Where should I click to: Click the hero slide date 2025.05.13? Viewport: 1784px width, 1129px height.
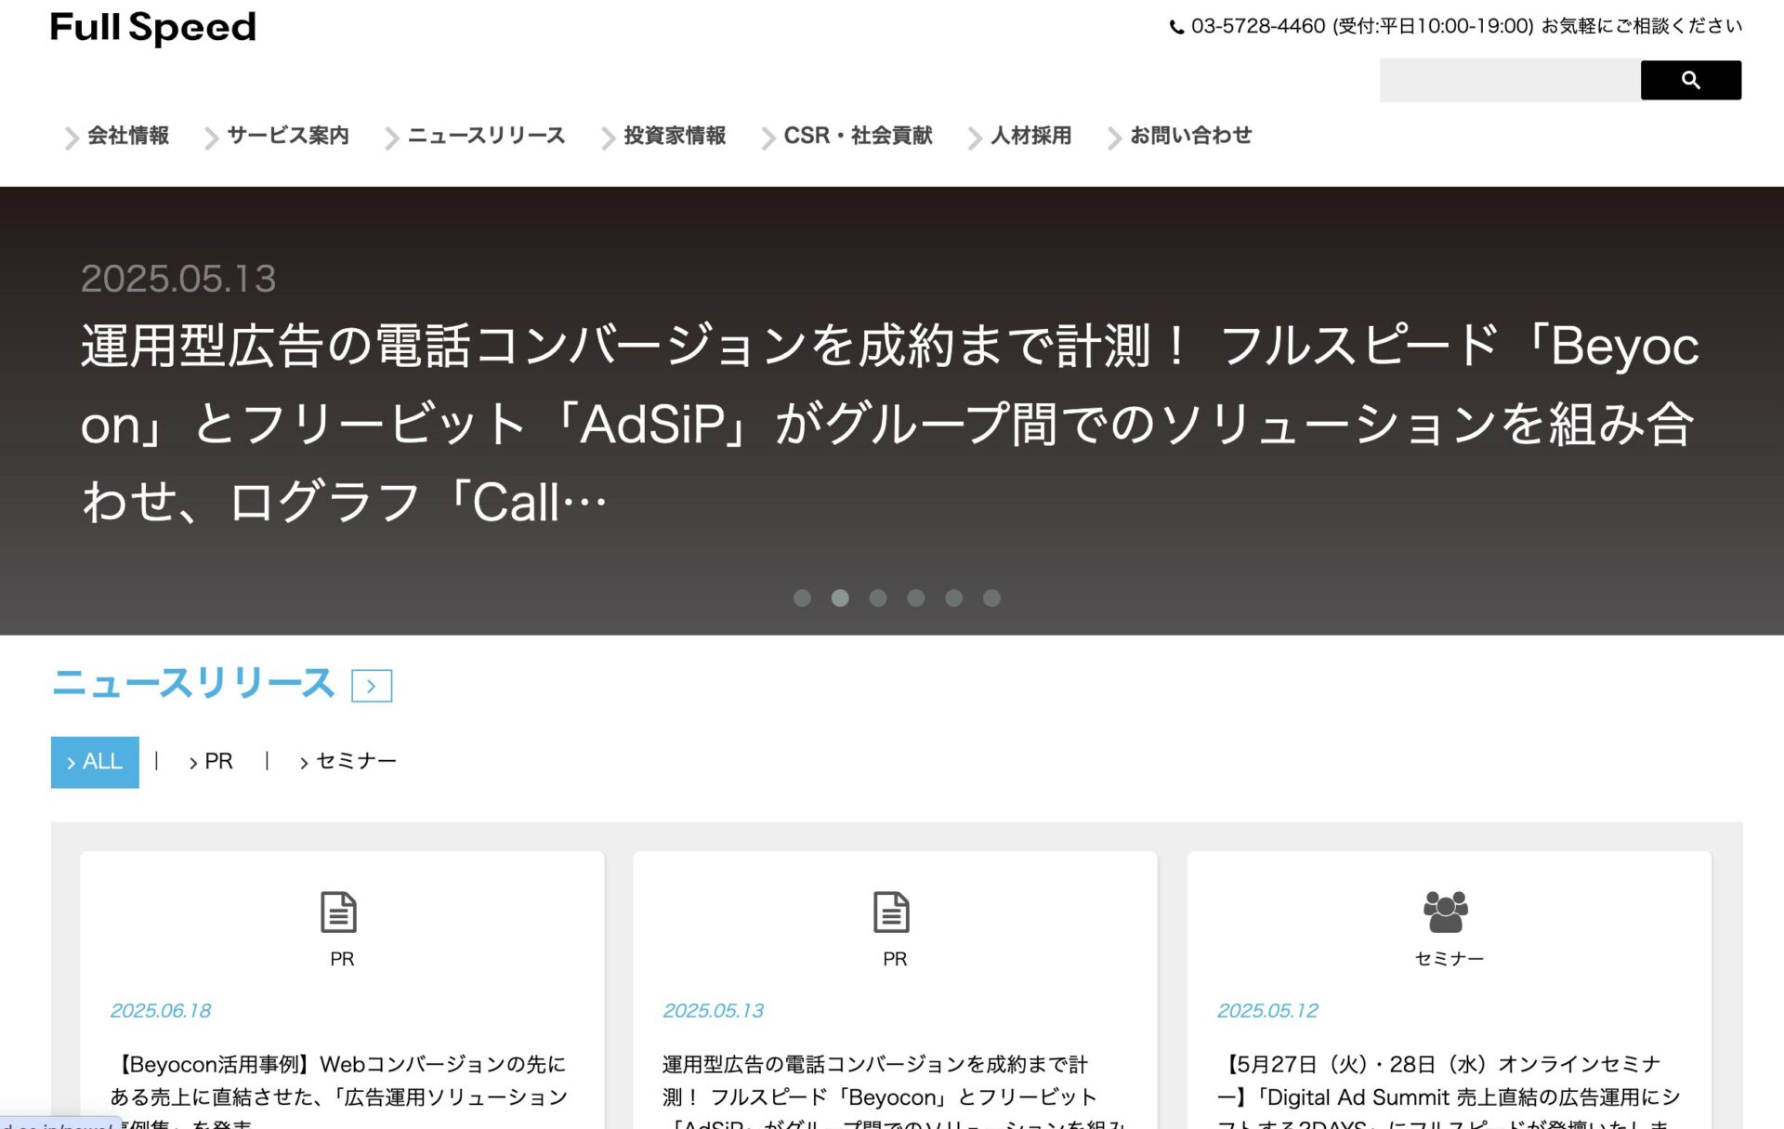(x=178, y=279)
